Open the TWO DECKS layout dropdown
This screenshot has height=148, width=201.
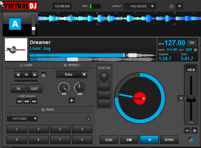point(140,6)
